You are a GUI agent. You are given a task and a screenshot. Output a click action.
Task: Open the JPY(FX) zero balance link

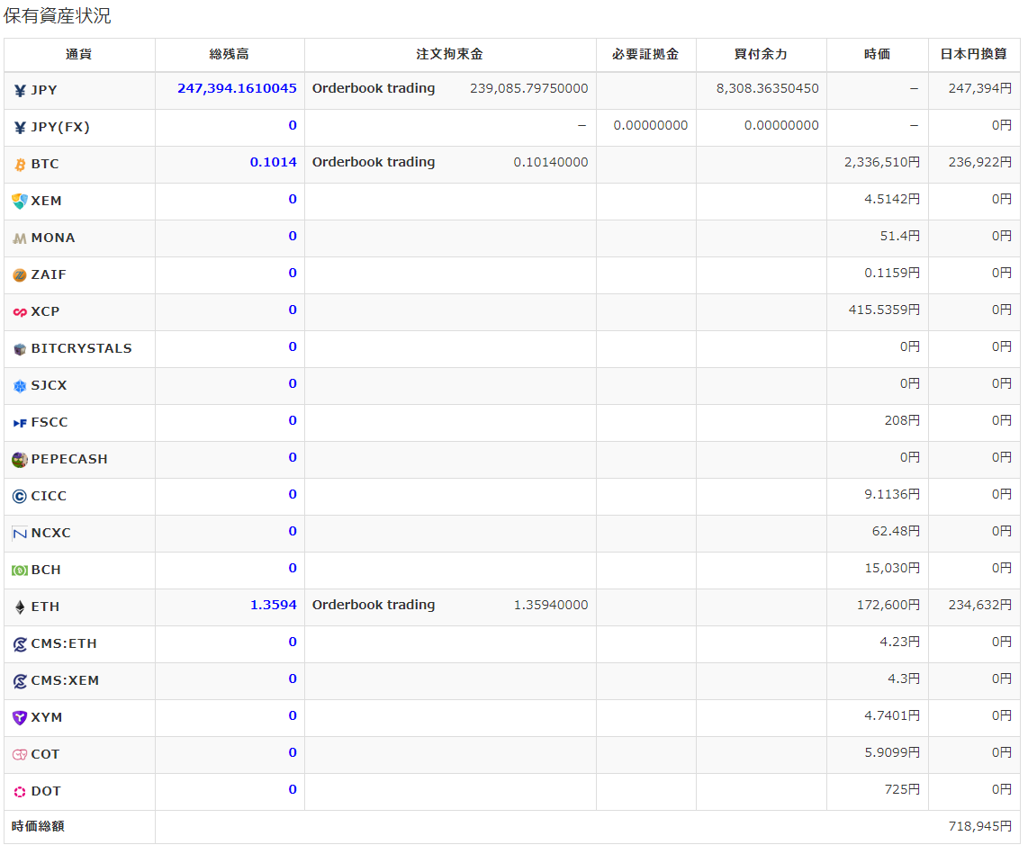(293, 124)
